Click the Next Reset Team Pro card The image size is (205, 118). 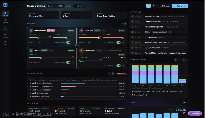[111, 15]
